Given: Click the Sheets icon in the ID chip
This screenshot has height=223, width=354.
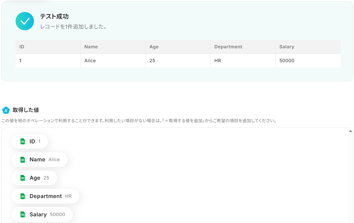Looking at the screenshot, I should pyautogui.click(x=23, y=141).
